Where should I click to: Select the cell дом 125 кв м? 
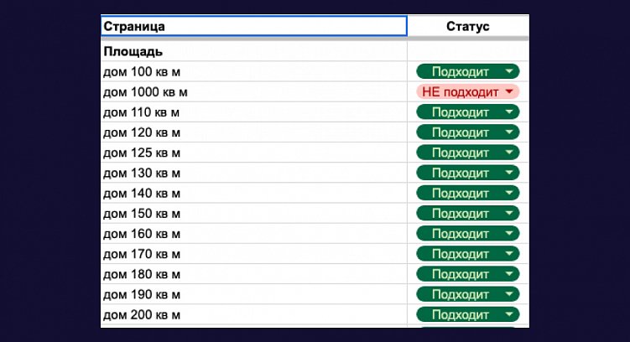point(254,153)
